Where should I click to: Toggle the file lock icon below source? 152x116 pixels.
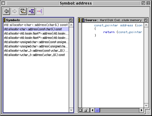pos(86,110)
